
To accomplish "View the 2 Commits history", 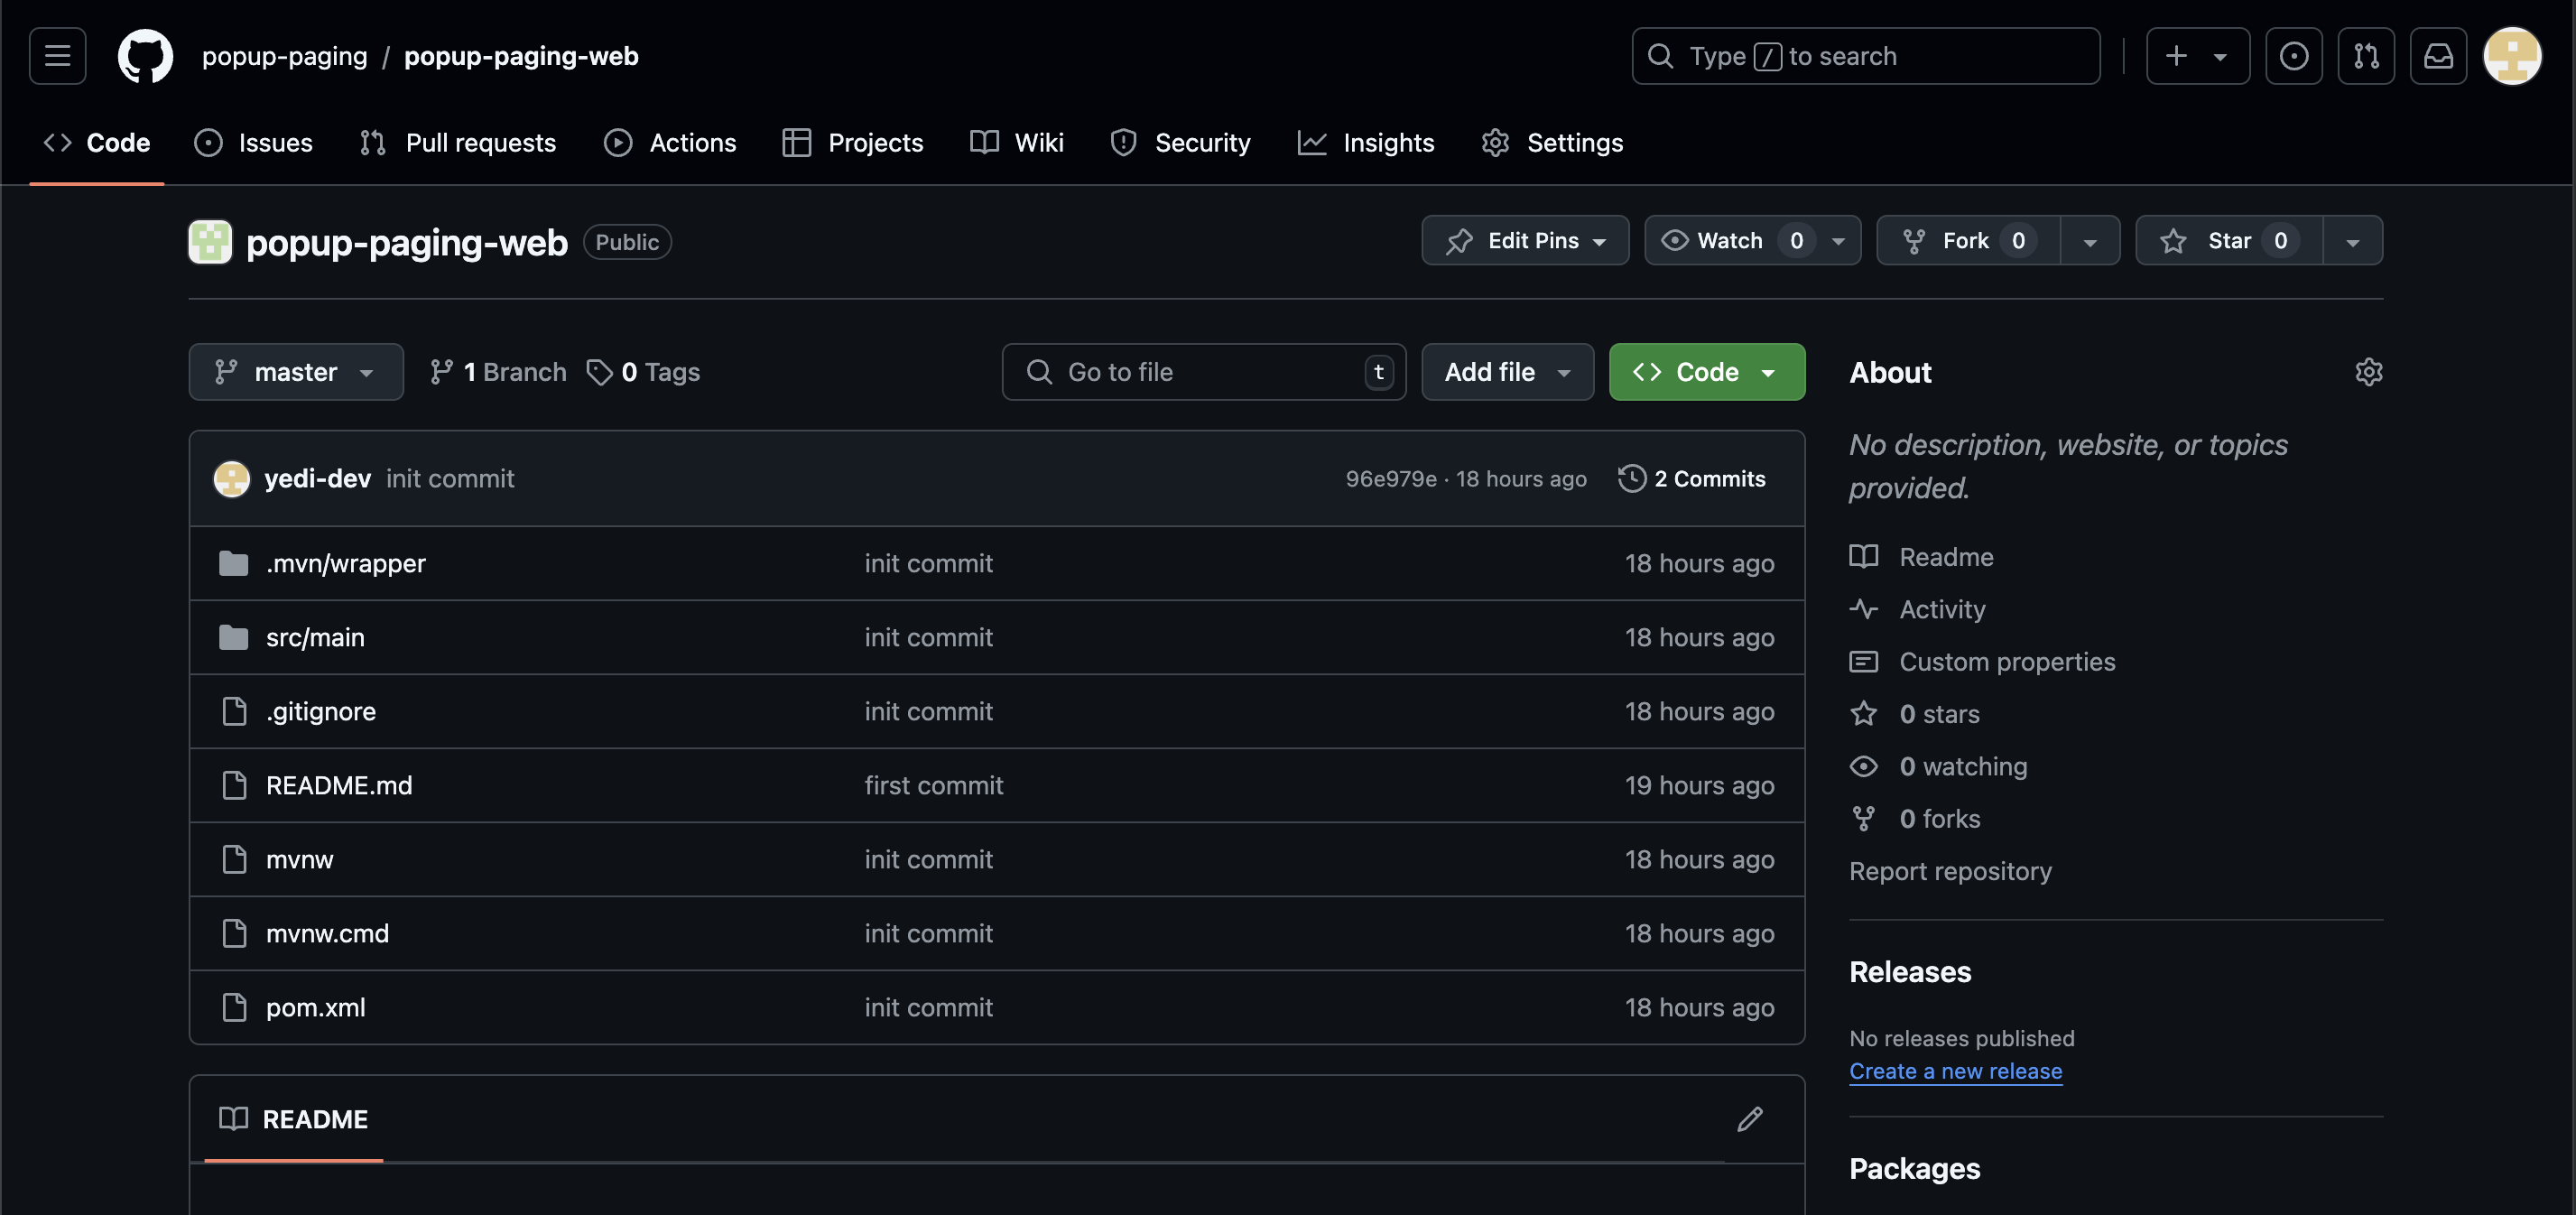I will click(1692, 479).
